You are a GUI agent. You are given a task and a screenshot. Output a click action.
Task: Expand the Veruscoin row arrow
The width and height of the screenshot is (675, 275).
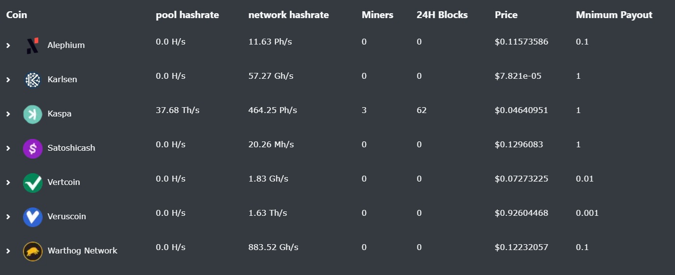click(x=8, y=217)
